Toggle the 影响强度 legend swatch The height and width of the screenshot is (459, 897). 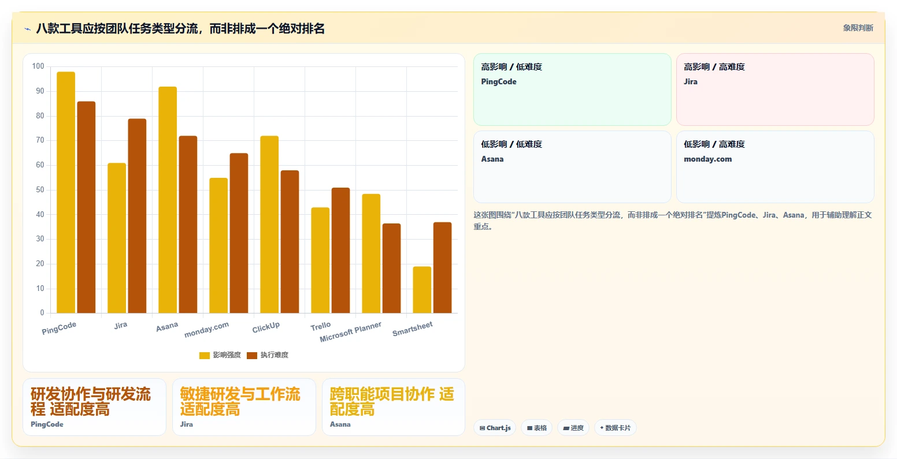pyautogui.click(x=205, y=355)
